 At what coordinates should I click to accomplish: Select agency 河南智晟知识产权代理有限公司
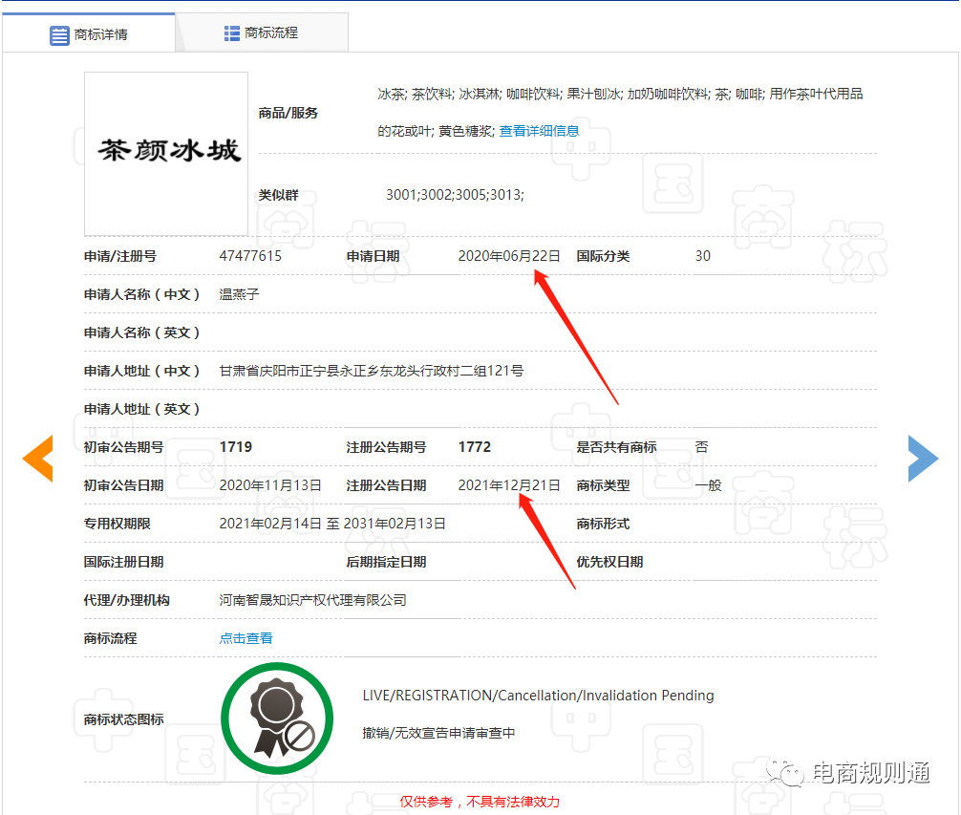[312, 600]
